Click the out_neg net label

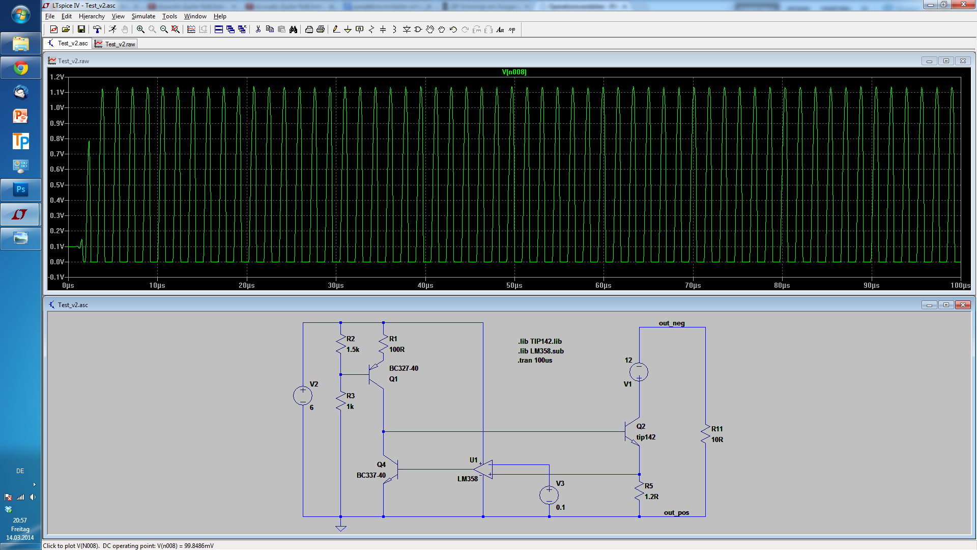pyautogui.click(x=672, y=323)
